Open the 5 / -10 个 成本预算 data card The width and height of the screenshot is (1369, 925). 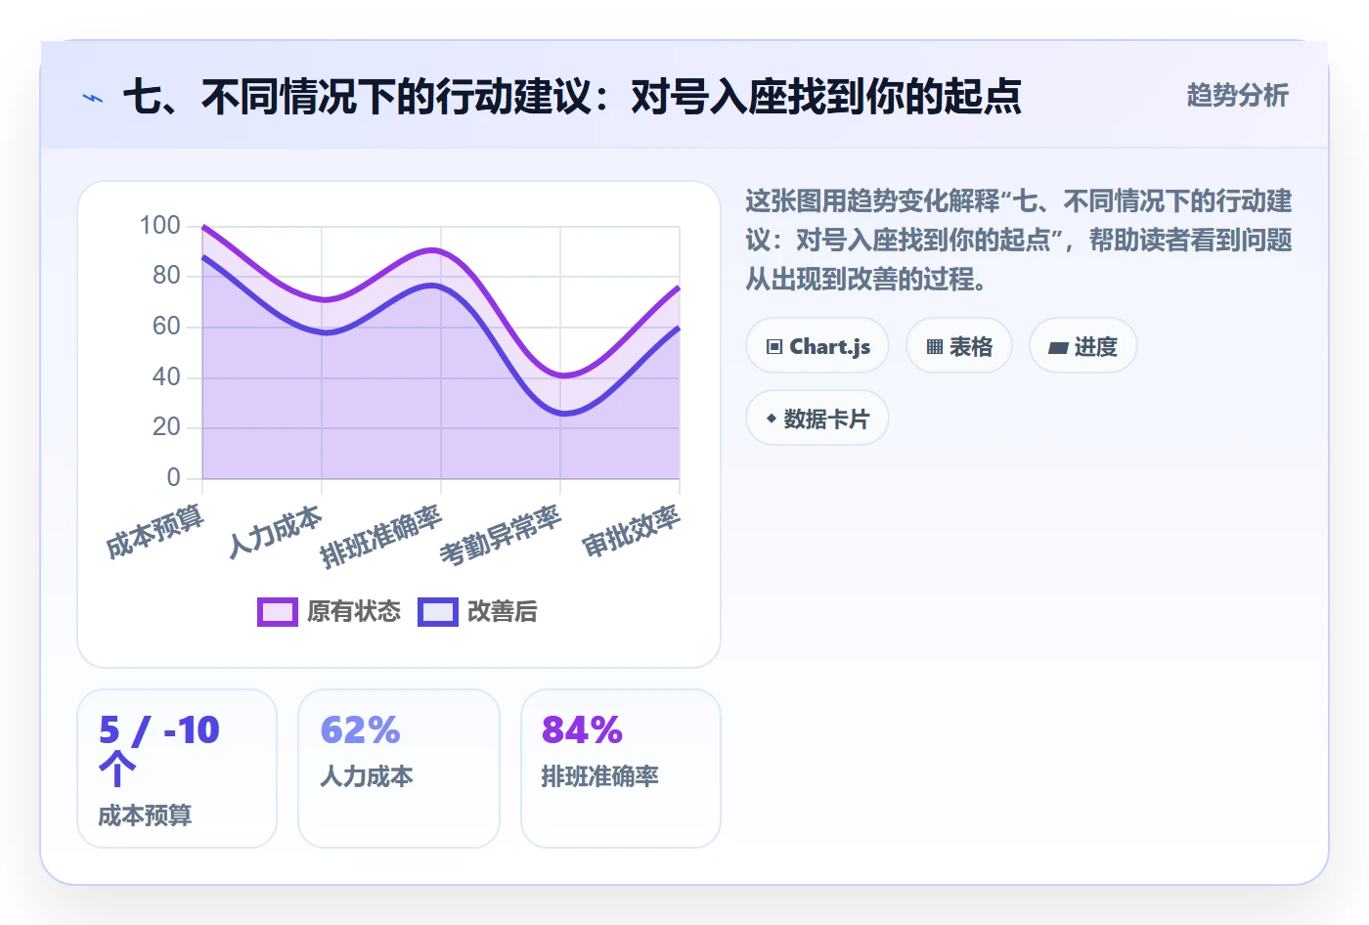pyautogui.click(x=177, y=769)
